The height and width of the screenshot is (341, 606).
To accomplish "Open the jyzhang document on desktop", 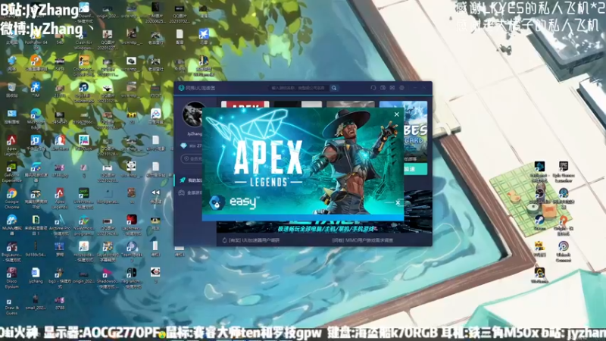I will tap(36, 275).
